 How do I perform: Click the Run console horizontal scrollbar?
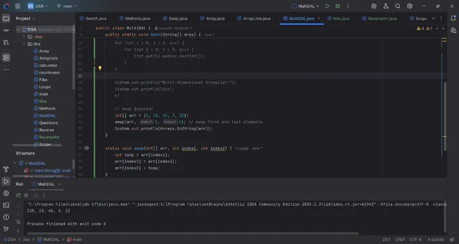(x=192, y=234)
